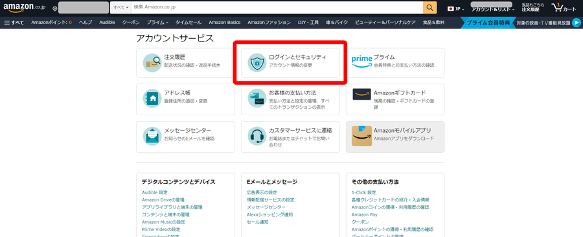Open Amazon Basics in the nav bar
The width and height of the screenshot is (583, 237).
(225, 23)
